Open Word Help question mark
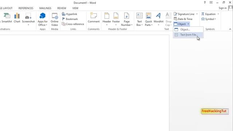This screenshot has height=131, width=233. [205, 3]
